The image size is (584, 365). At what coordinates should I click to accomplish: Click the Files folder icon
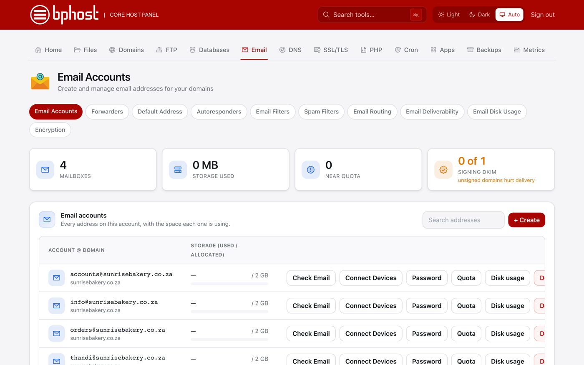pos(77,50)
